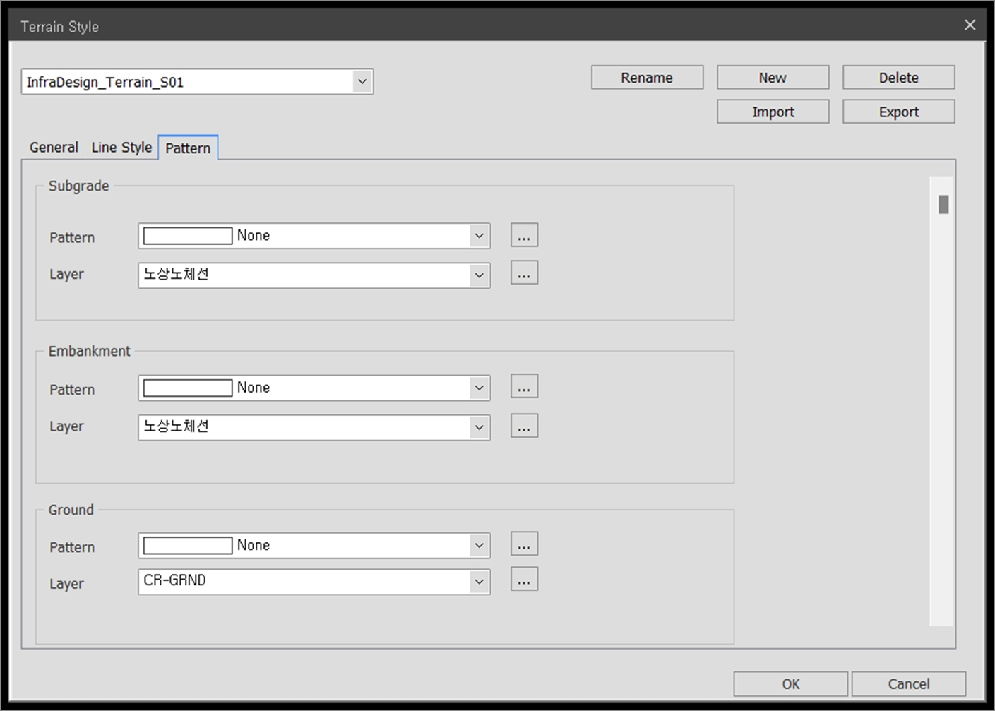Switch to the General tab
This screenshot has height=711, width=995.
54,148
